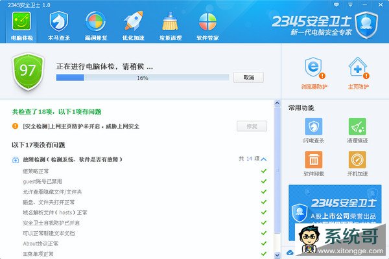This screenshot has width=389, height=259.
Task: Click the 故障检测 first-aid icon
Action: (x=16, y=160)
